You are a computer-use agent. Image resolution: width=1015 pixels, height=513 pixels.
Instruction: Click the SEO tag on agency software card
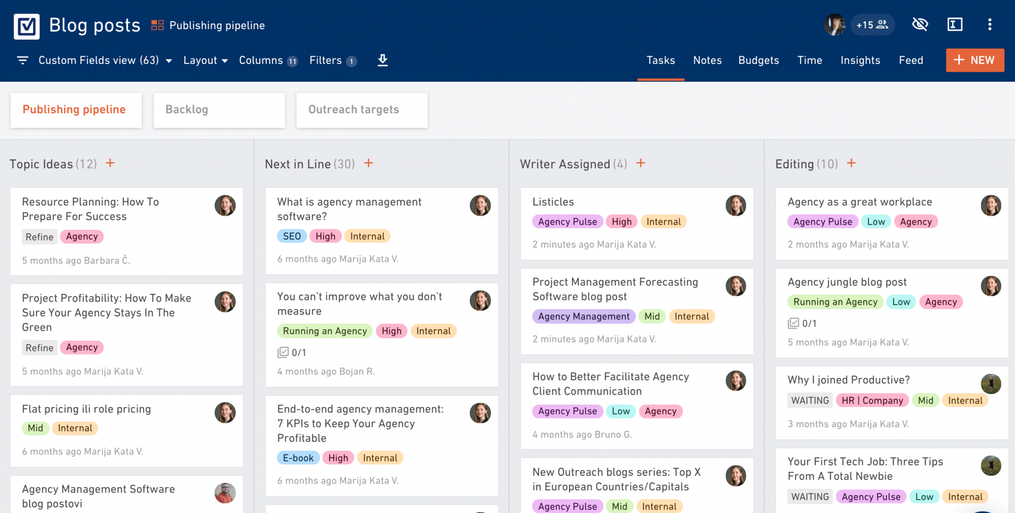292,236
